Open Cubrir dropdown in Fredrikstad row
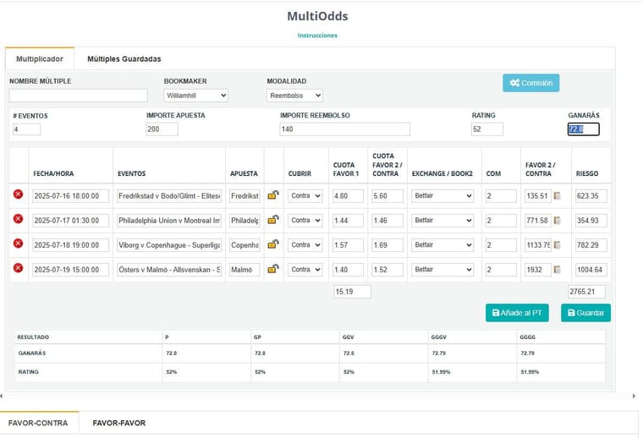643x438 pixels. click(x=305, y=196)
